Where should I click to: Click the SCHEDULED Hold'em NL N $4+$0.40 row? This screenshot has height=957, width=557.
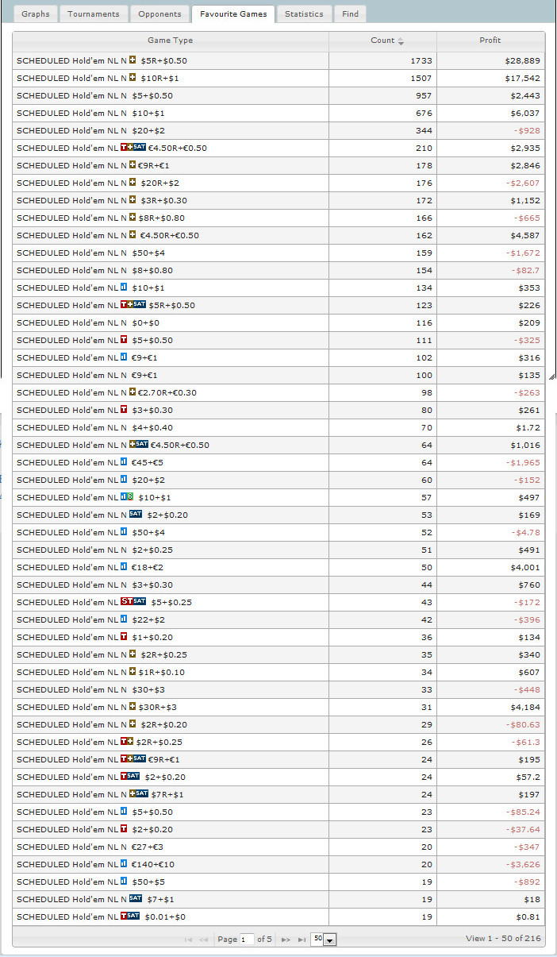[x=278, y=427]
